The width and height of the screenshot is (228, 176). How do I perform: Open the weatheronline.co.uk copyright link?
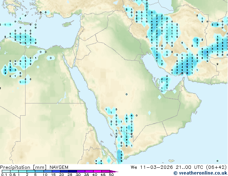[x=200, y=173]
